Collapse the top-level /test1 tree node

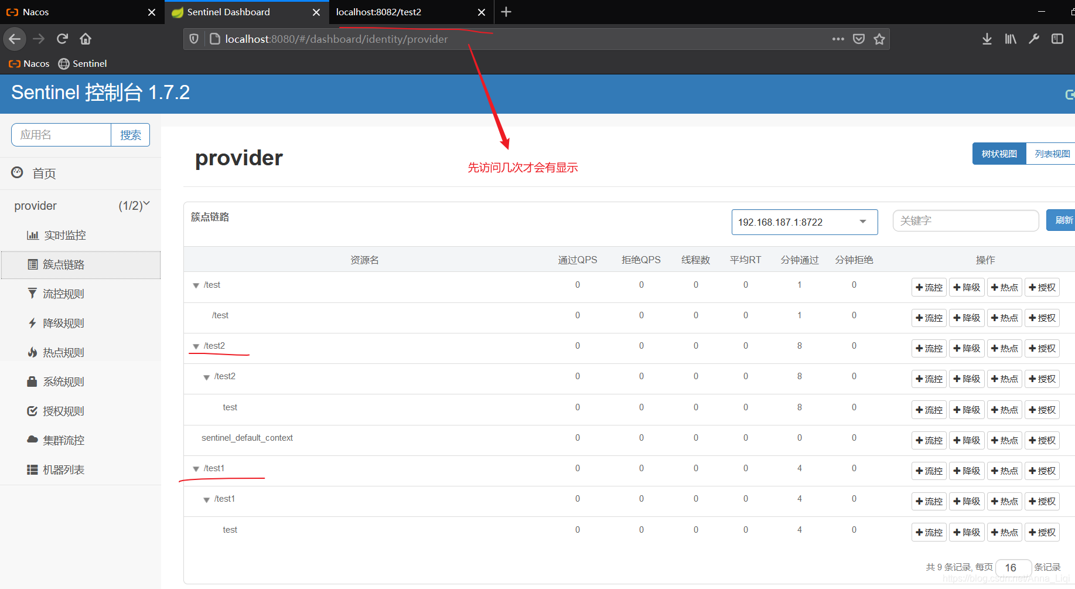click(196, 469)
